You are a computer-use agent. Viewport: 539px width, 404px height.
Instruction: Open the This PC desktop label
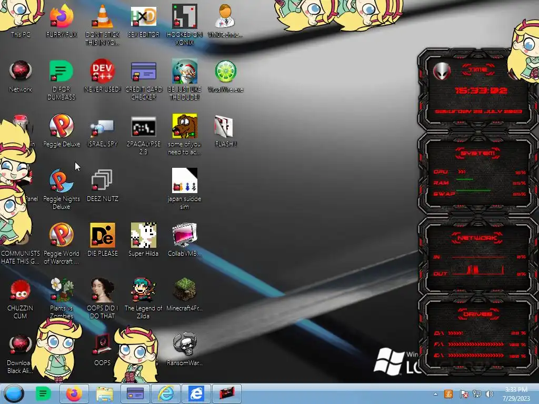click(x=21, y=34)
